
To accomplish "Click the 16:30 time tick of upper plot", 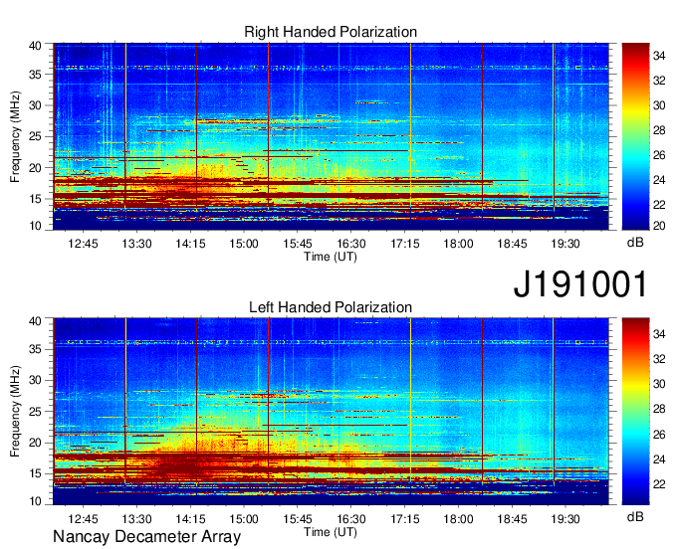I will 351,244.
